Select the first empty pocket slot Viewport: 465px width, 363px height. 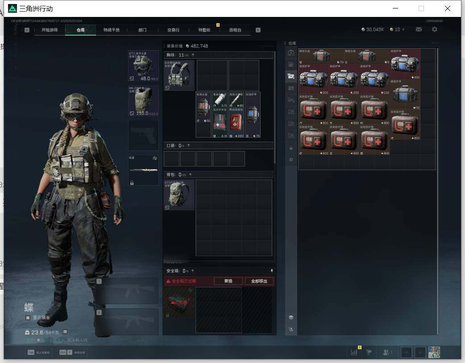click(172, 159)
